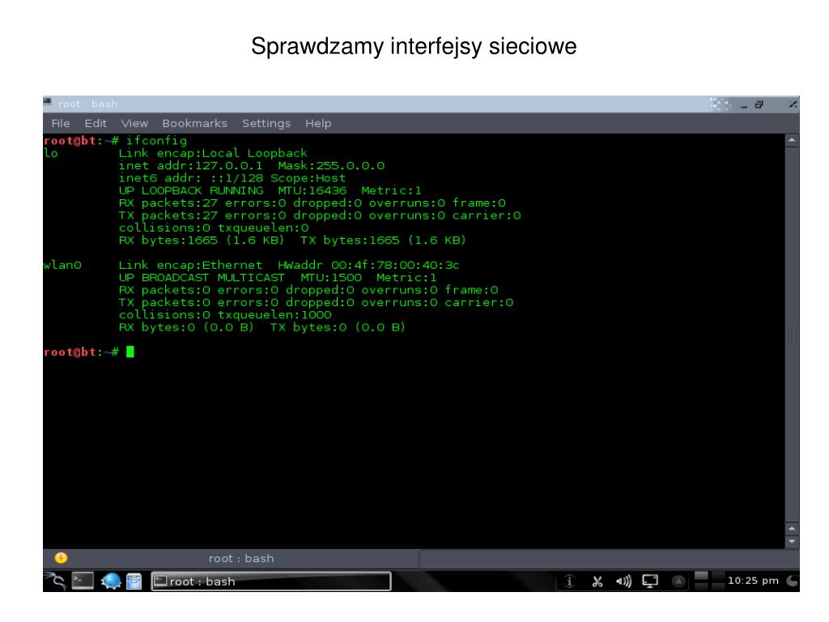
Task: Click 'inet addr:127.0.0.1' text
Action: (190, 165)
